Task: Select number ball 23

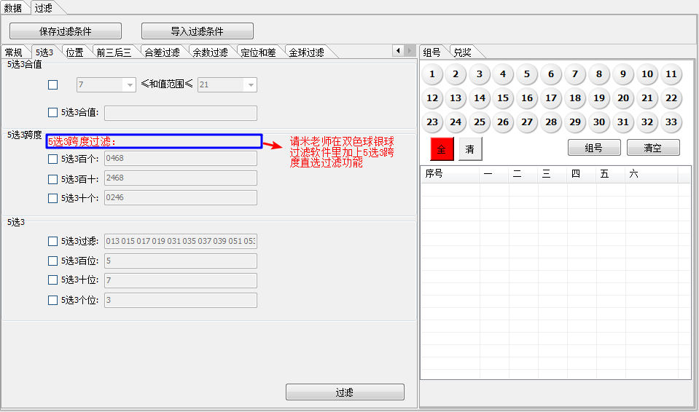Action: [x=432, y=122]
